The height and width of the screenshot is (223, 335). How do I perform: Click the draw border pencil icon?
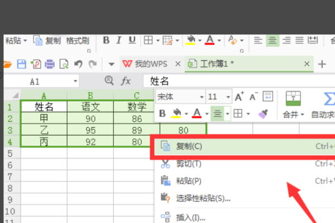pyautogui.click(x=167, y=40)
